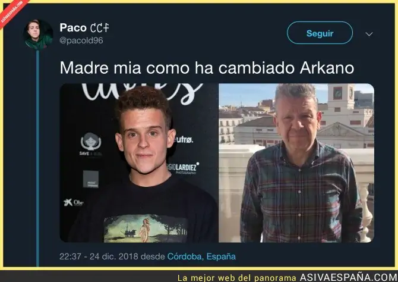Follow the account with Seguir button
398x282 pixels.
pos(320,33)
